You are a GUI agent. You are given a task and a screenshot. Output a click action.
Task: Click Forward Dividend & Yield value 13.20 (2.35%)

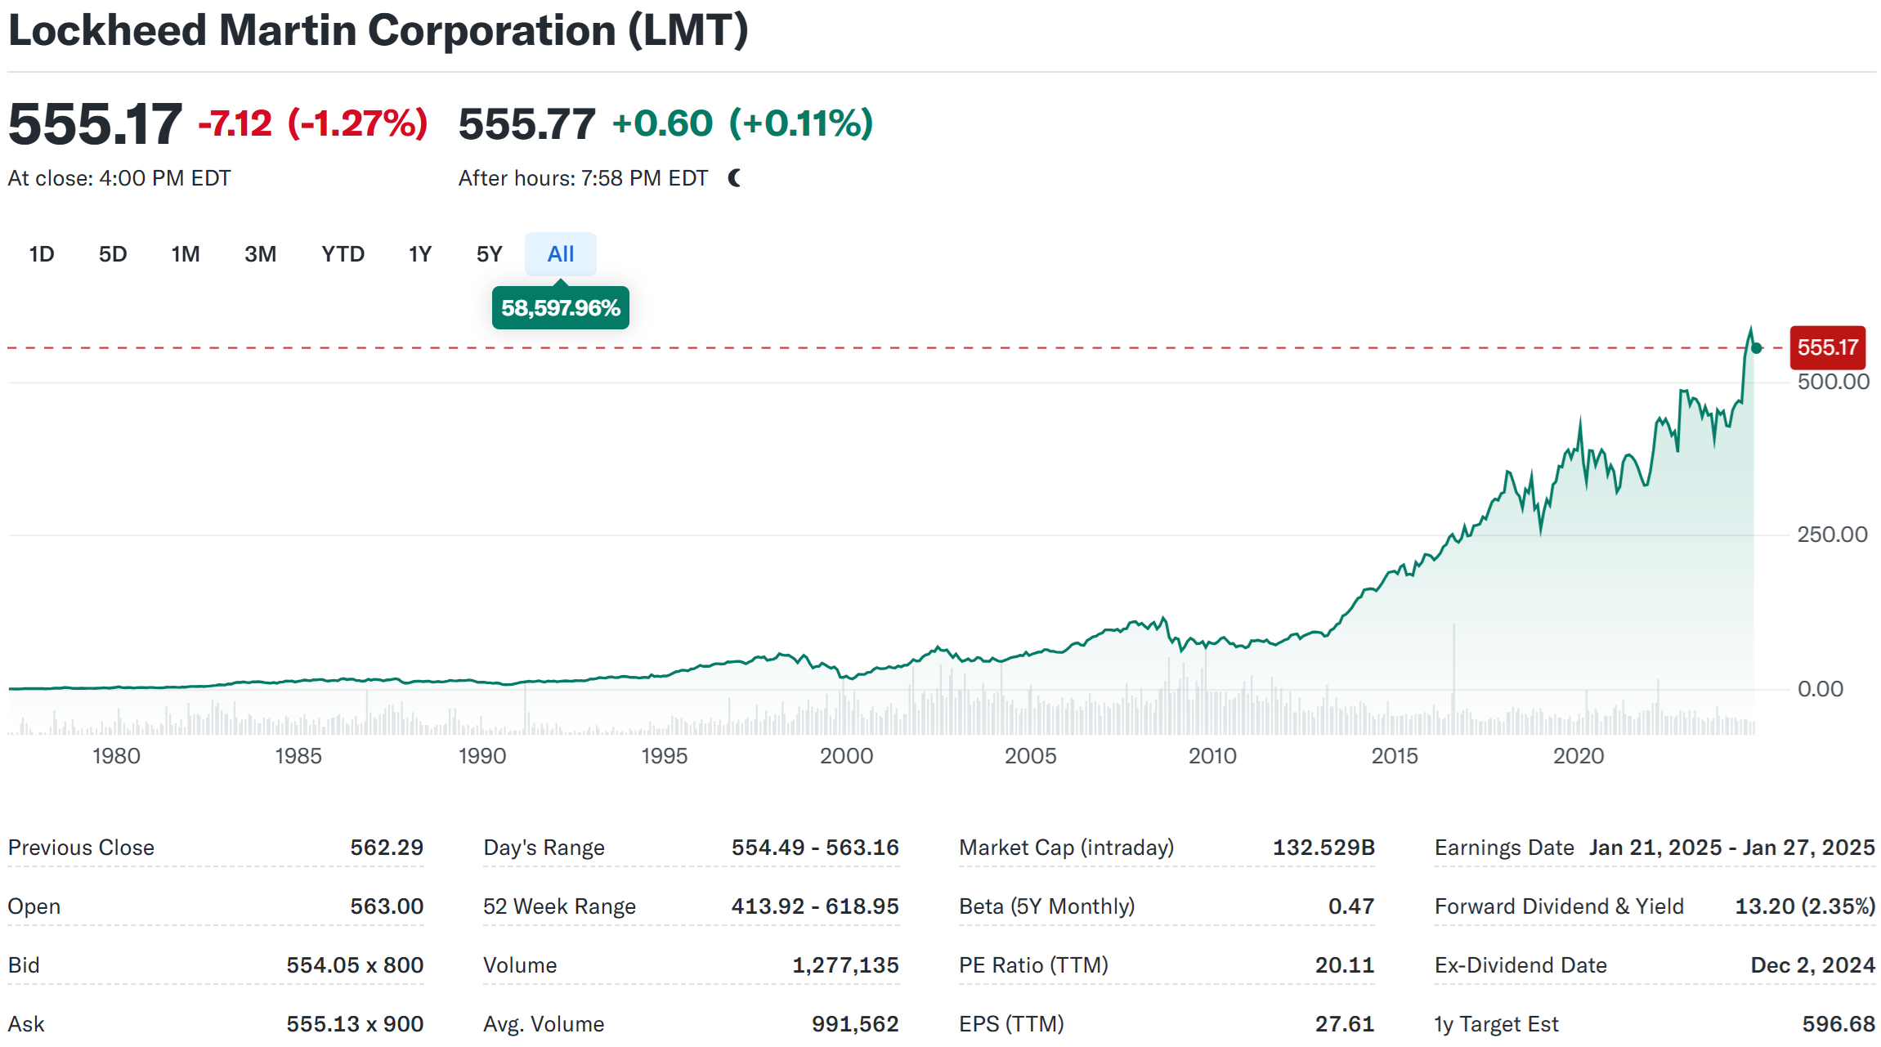click(x=1805, y=906)
